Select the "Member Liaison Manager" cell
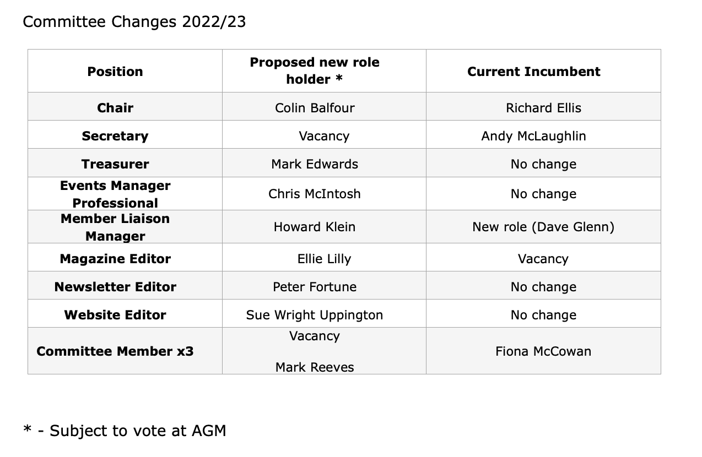This screenshot has width=702, height=457. coord(115,227)
